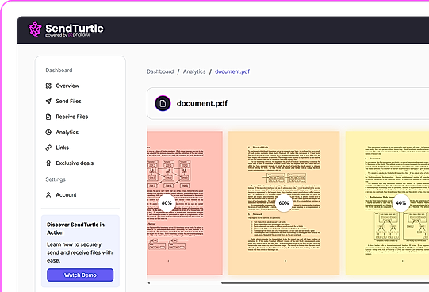Click the 40% view badge

point(400,203)
